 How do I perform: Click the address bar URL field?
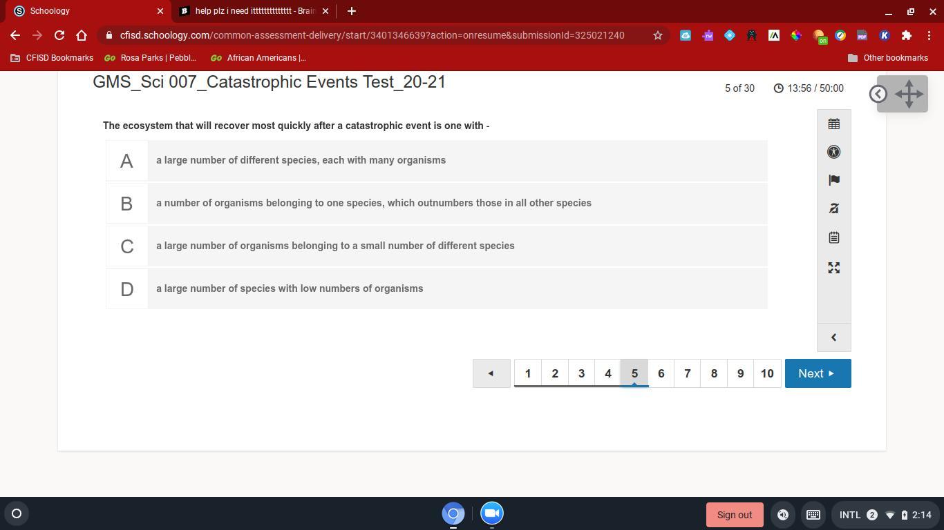coord(372,35)
